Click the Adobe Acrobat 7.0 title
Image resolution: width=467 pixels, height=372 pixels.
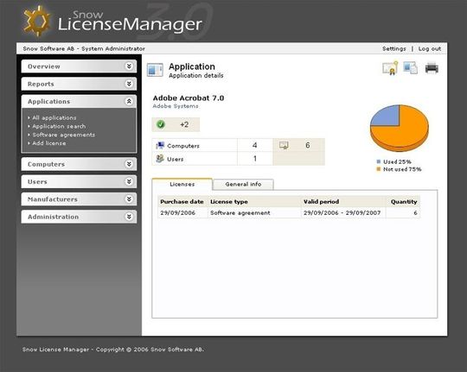pos(189,98)
